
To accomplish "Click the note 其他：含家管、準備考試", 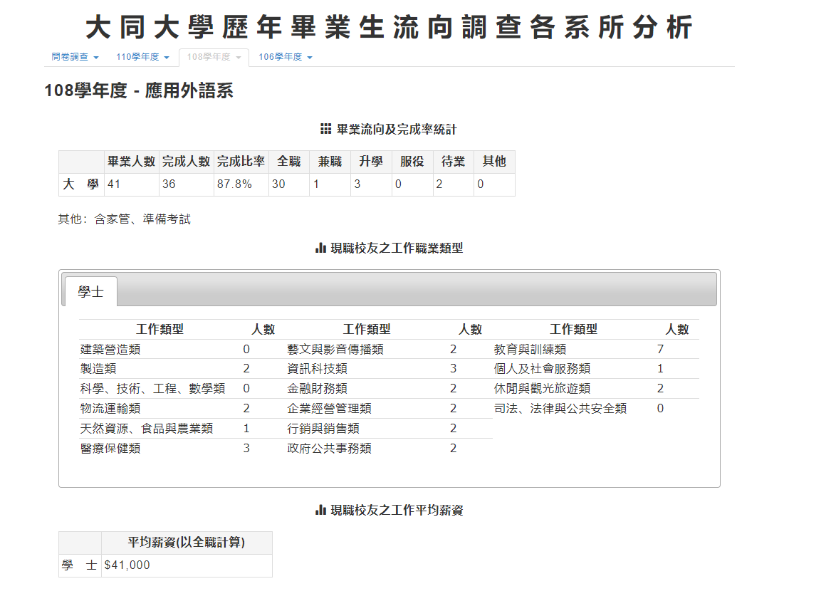I will [x=125, y=219].
